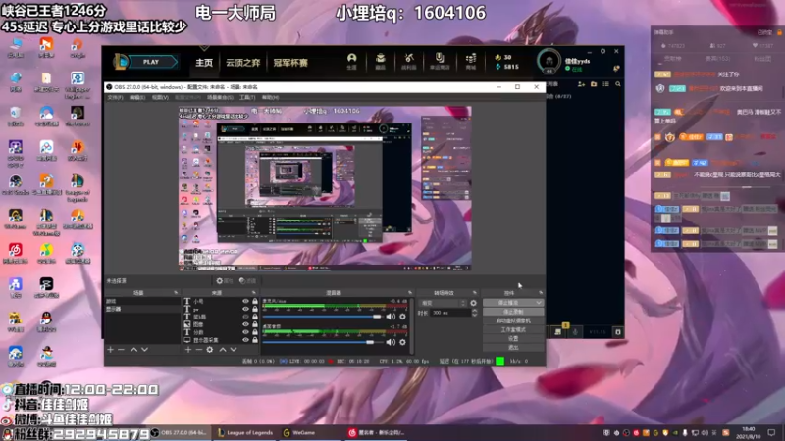Toggle lock on 图像 source
Image resolution: width=785 pixels, height=441 pixels.
pyautogui.click(x=255, y=324)
